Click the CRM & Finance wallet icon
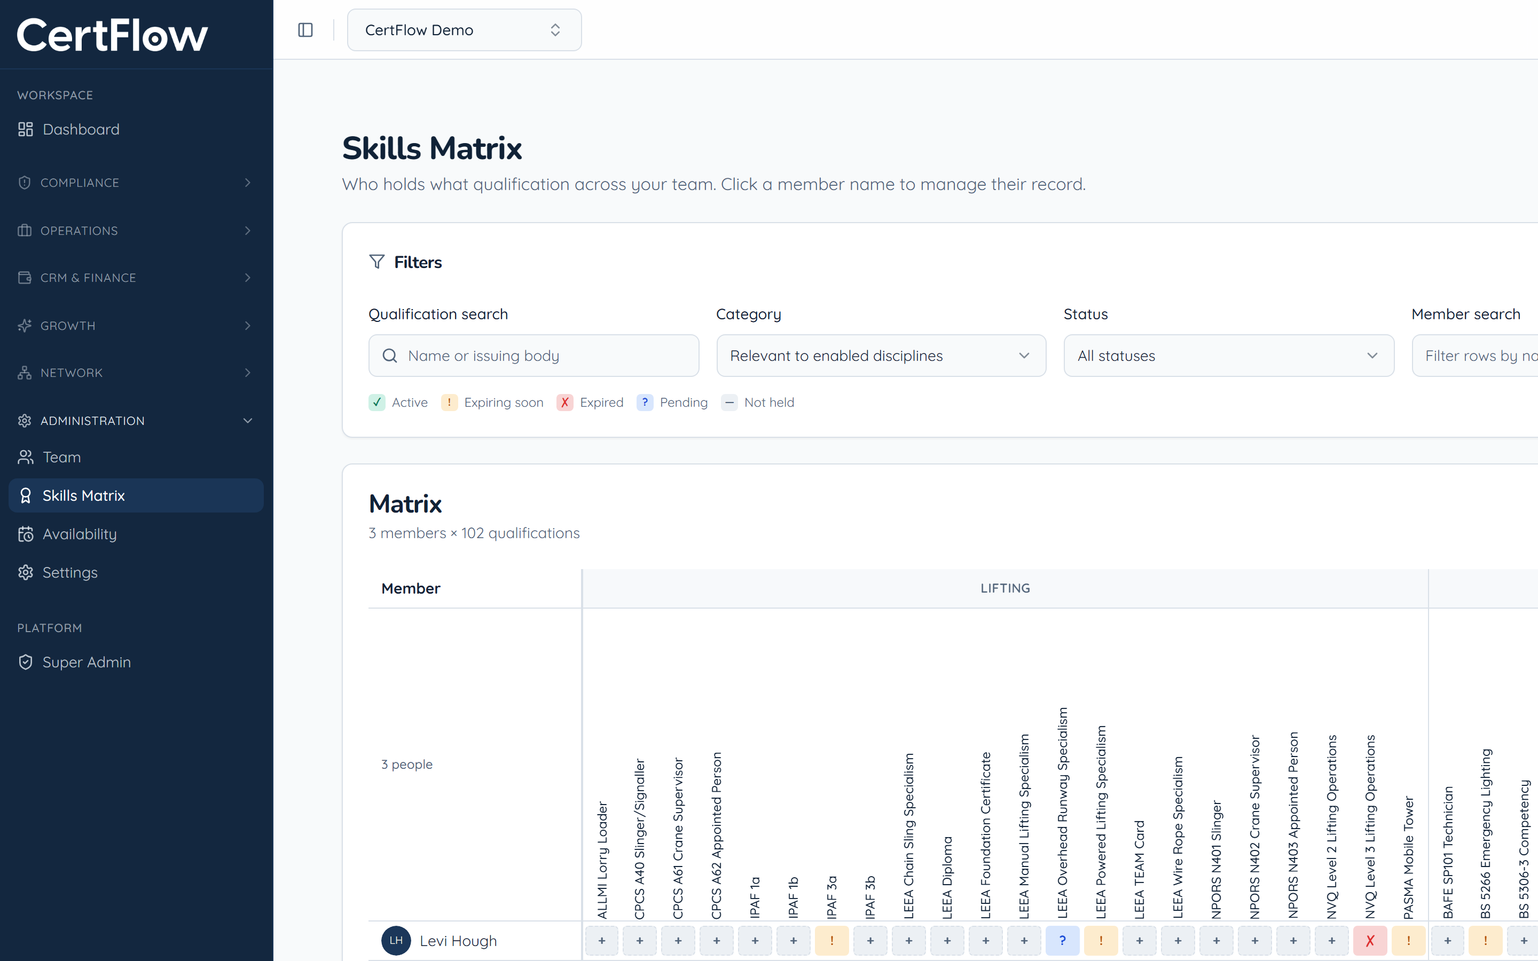Image resolution: width=1538 pixels, height=961 pixels. click(25, 278)
